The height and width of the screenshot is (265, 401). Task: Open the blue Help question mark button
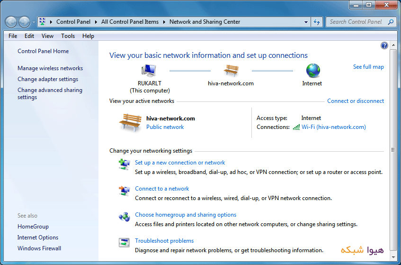[384, 46]
